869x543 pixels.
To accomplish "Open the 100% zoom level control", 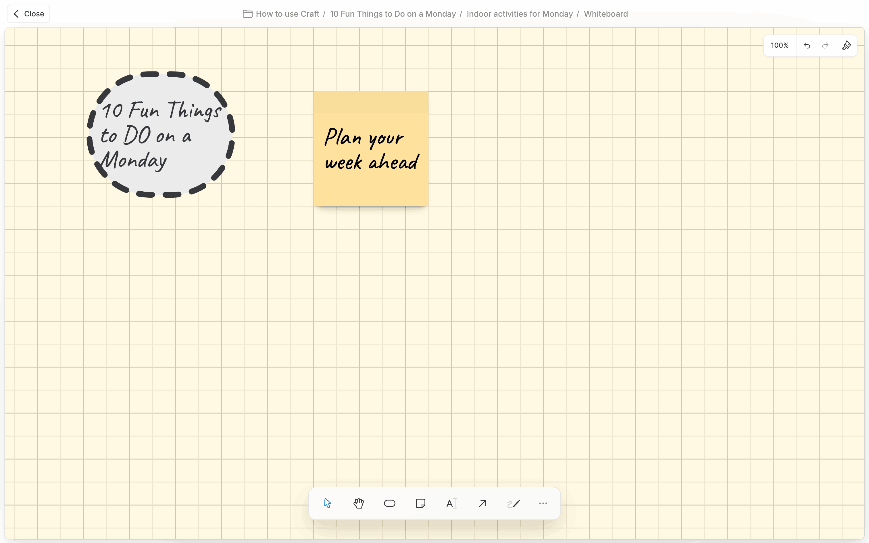I will (x=780, y=45).
